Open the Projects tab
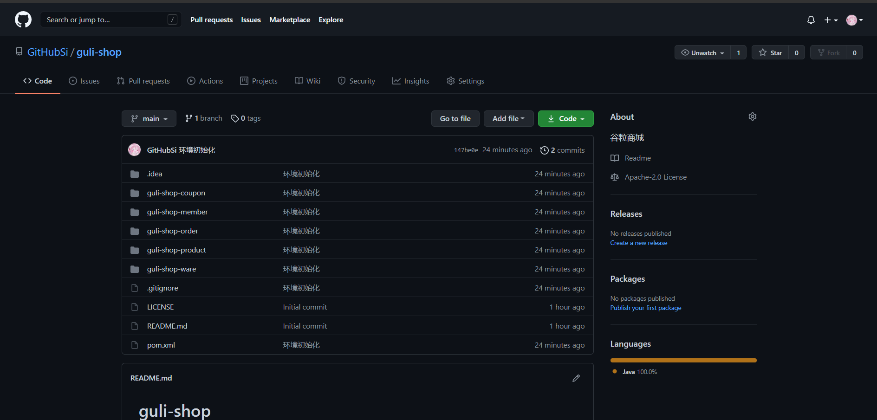Viewport: 877px width, 420px height. coord(259,81)
